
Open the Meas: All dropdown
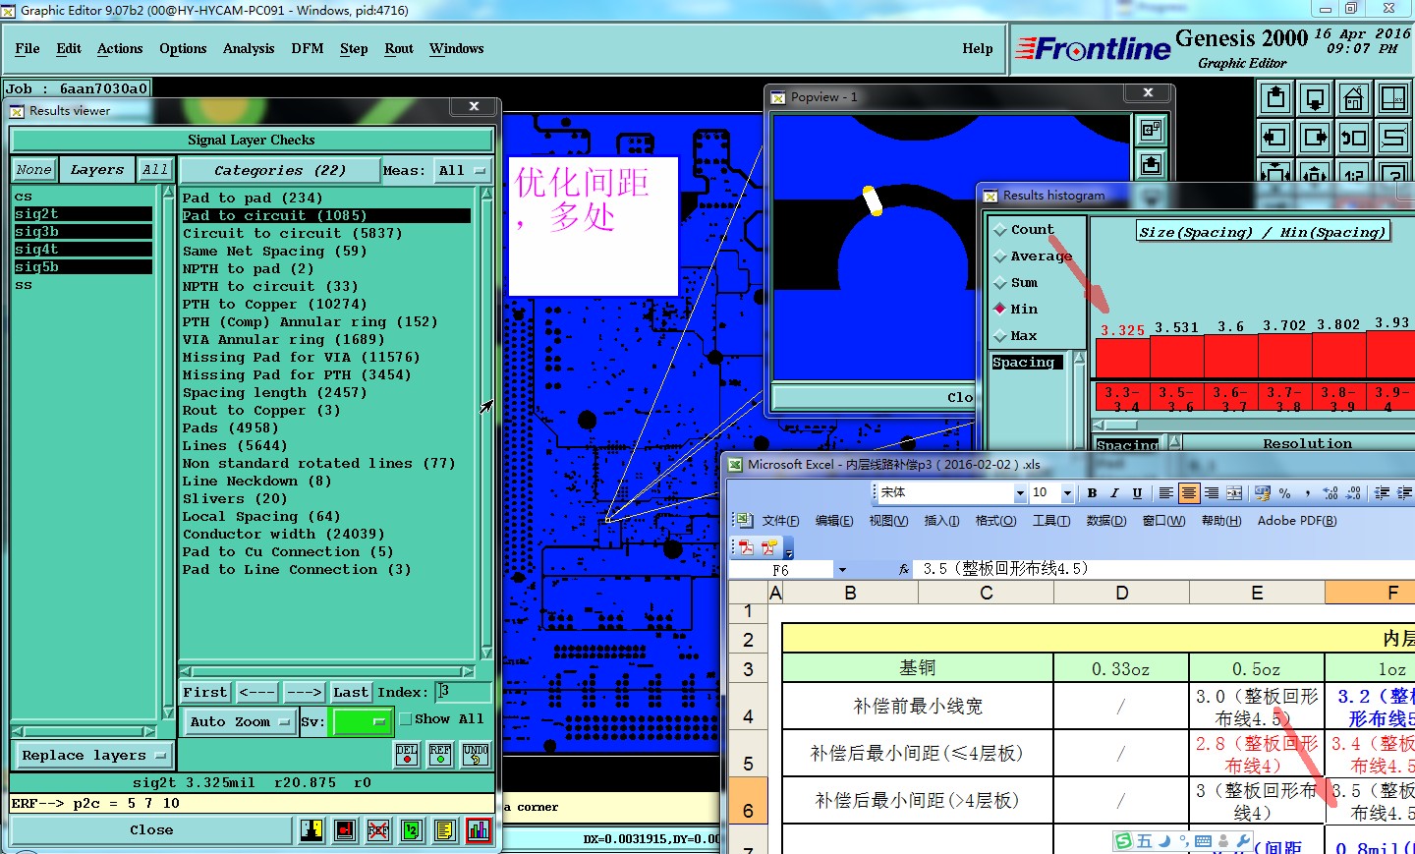pos(462,171)
